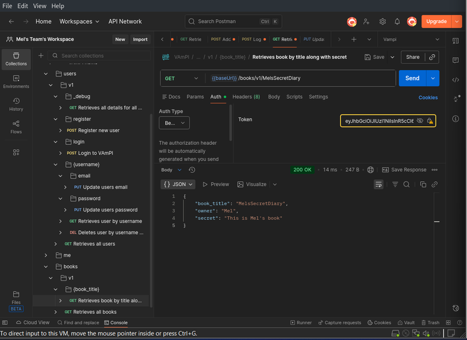Open settings gear in header
Viewport: 467px width, 340px height.
click(x=382, y=22)
